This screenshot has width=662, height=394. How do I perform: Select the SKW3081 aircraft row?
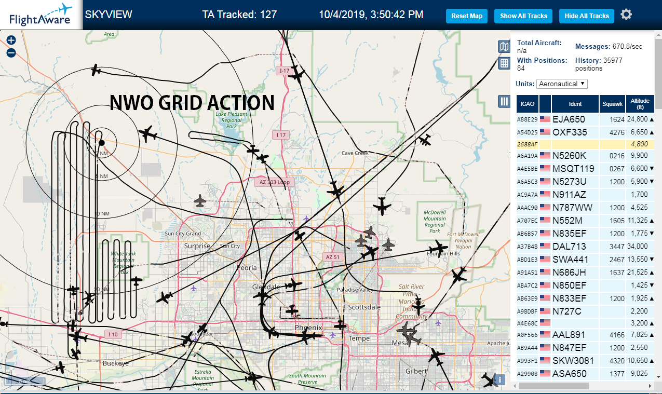tap(586, 360)
